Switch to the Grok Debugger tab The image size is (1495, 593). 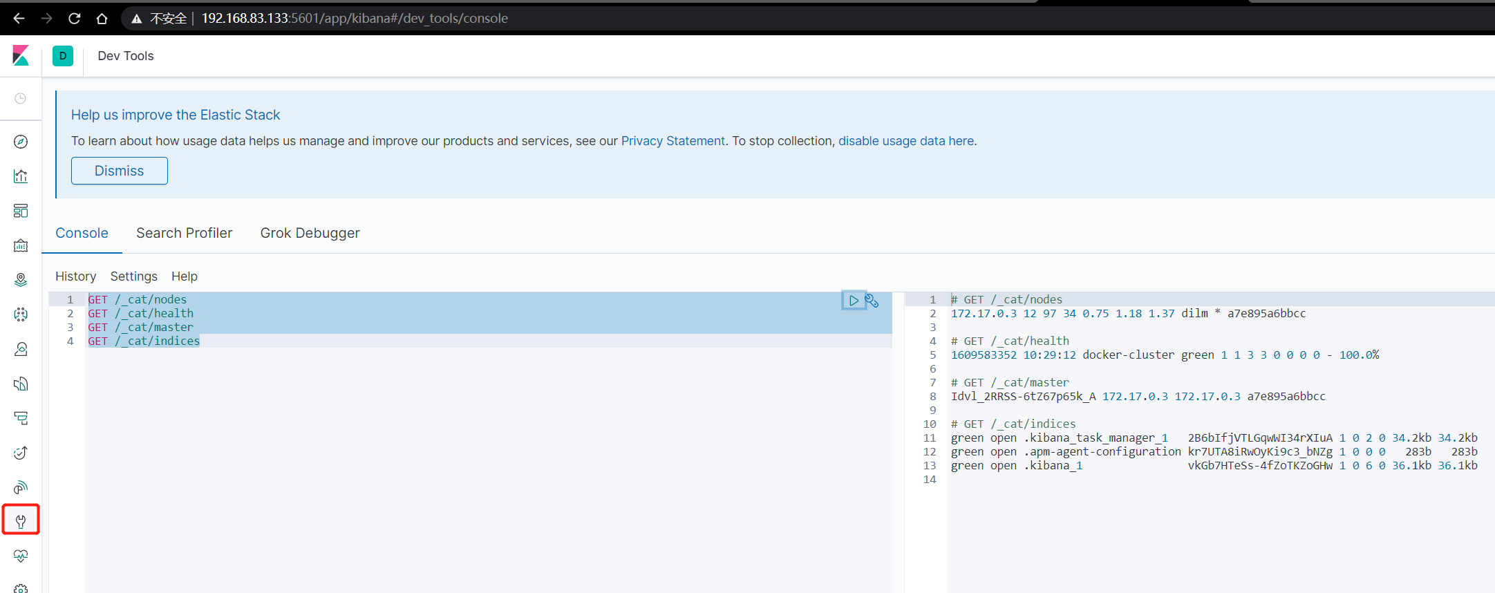point(310,233)
